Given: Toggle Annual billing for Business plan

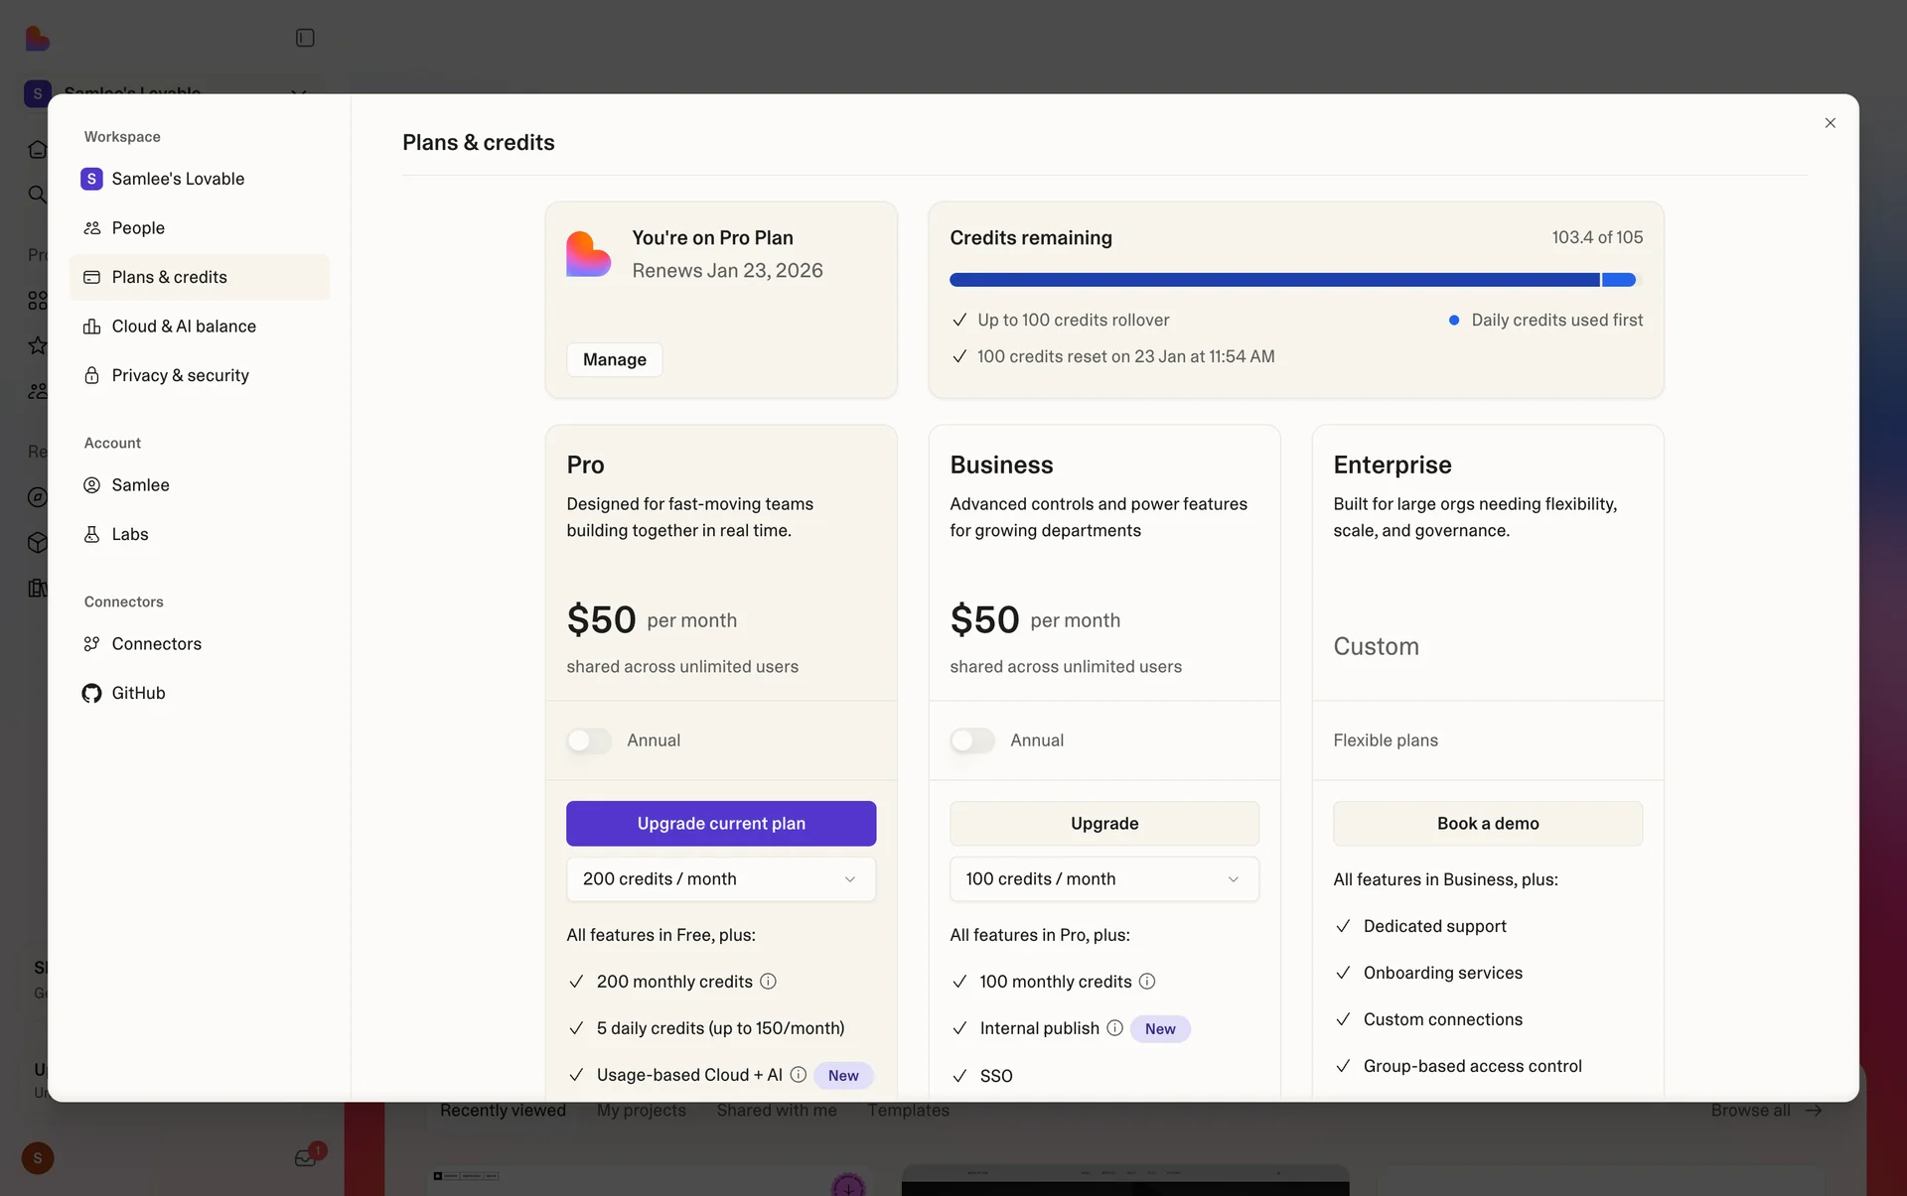Looking at the screenshot, I should tap(971, 740).
